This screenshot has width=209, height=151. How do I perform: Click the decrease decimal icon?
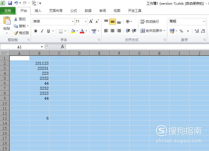coord(203,31)
